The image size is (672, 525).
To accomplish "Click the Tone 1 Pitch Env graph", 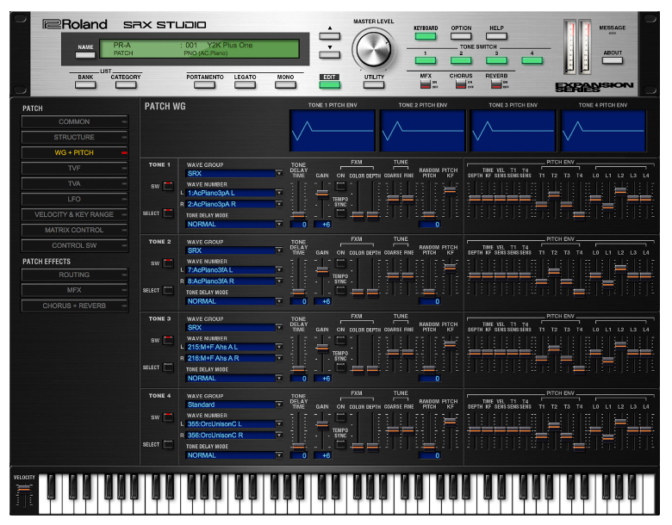I will (333, 131).
